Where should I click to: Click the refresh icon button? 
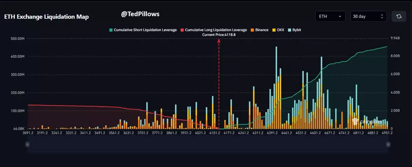(399, 16)
